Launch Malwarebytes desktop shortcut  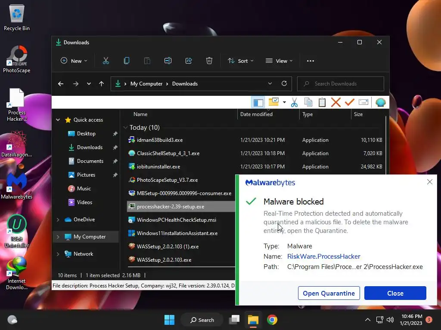pyautogui.click(x=17, y=186)
